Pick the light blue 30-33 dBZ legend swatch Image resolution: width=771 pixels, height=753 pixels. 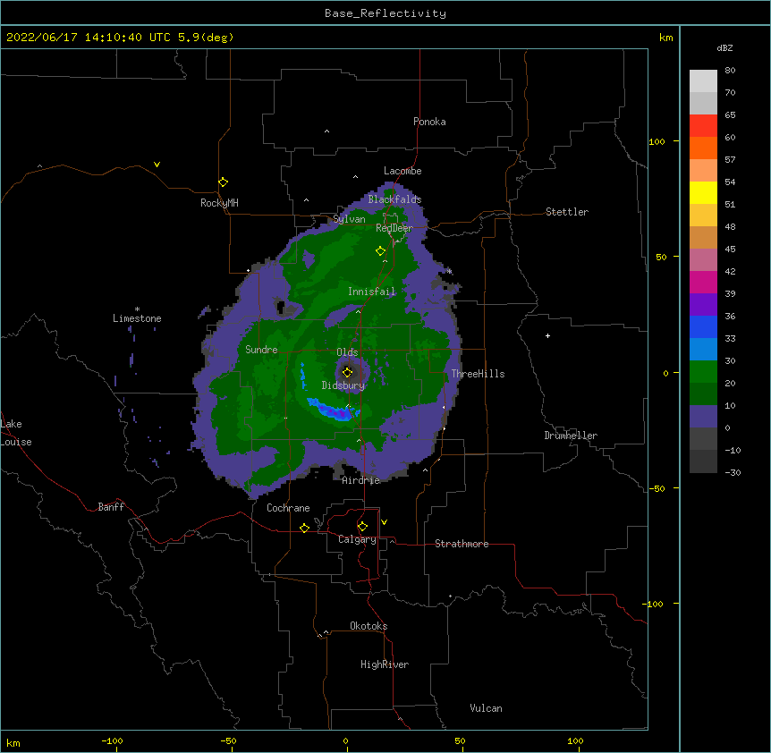pyautogui.click(x=703, y=349)
